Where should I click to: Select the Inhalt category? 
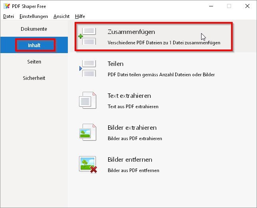(34, 45)
